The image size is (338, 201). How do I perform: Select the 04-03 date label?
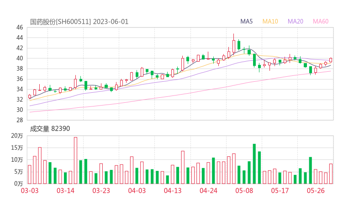pos(137,190)
